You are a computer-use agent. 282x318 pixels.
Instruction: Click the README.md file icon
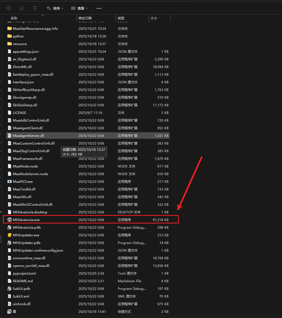coord(10,281)
